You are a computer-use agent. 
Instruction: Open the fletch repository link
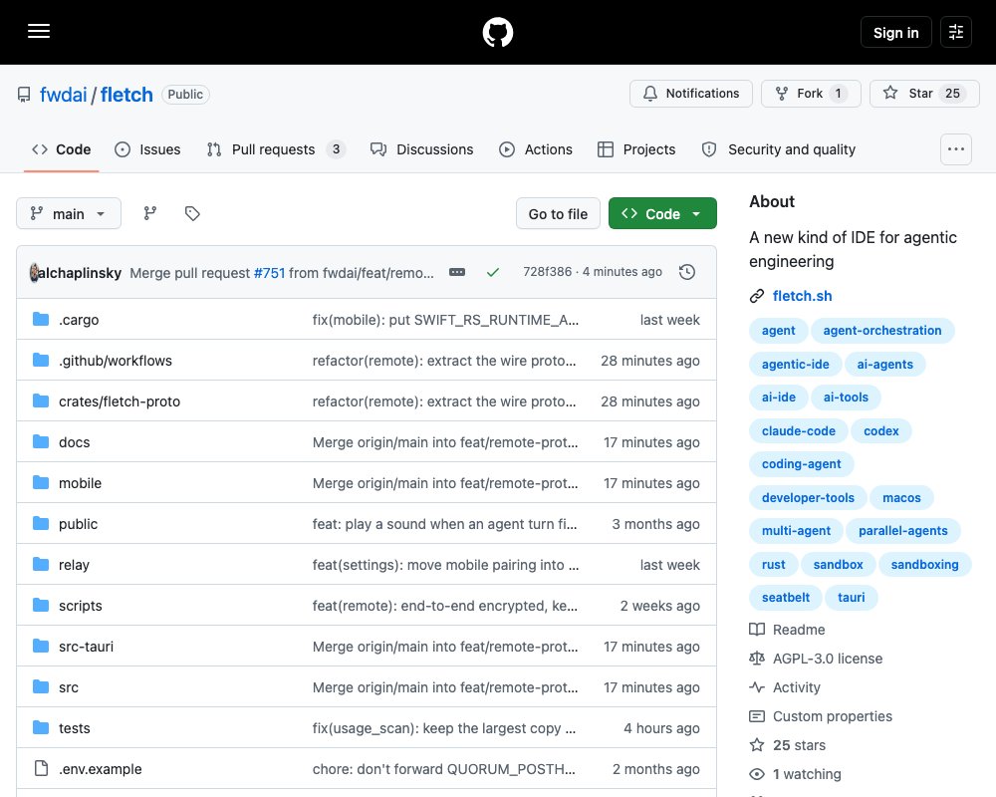click(x=126, y=94)
